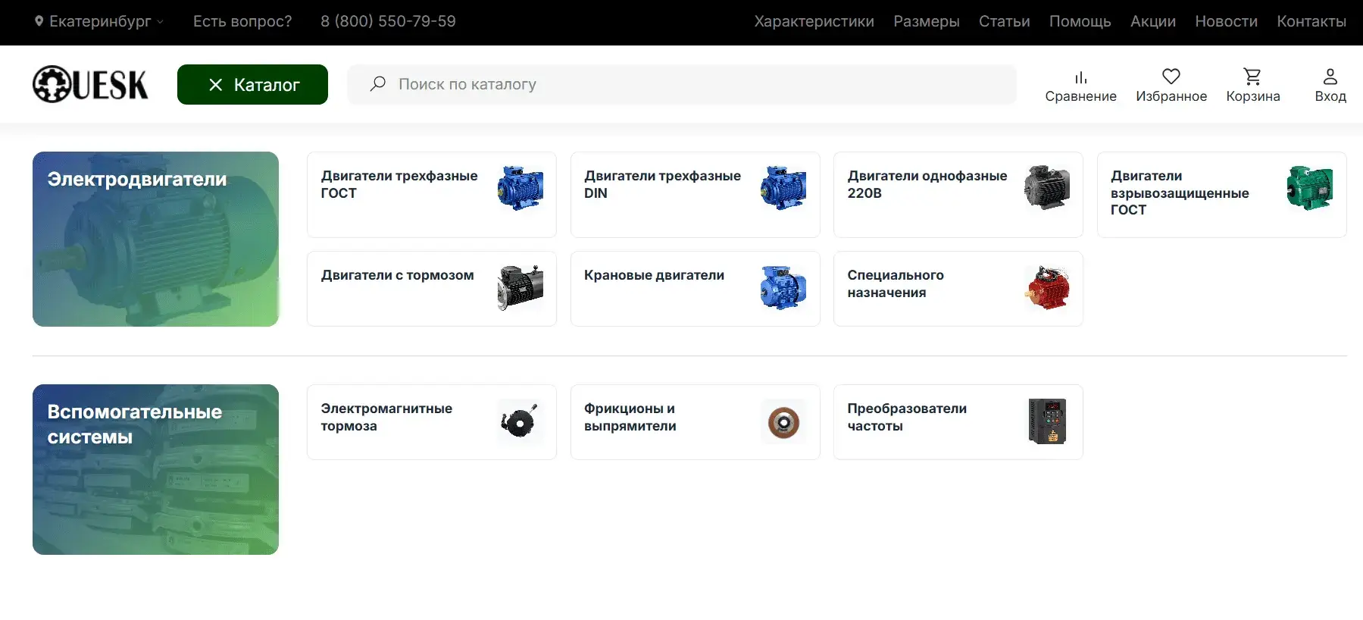This screenshot has width=1363, height=620.
Task: Expand the Екатеринбург city selector
Action: (99, 21)
